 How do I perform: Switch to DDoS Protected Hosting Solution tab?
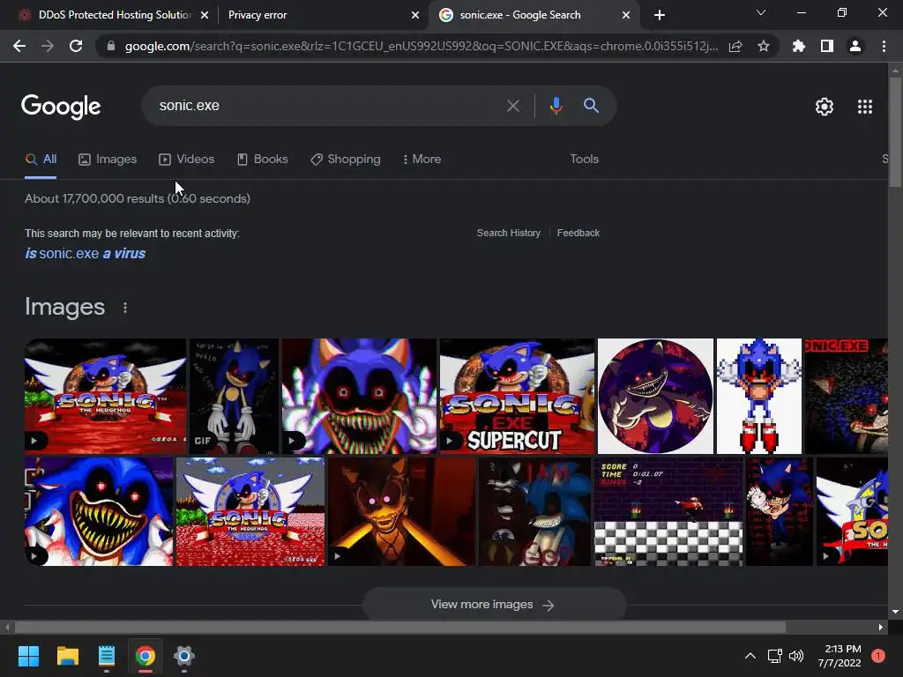112,15
